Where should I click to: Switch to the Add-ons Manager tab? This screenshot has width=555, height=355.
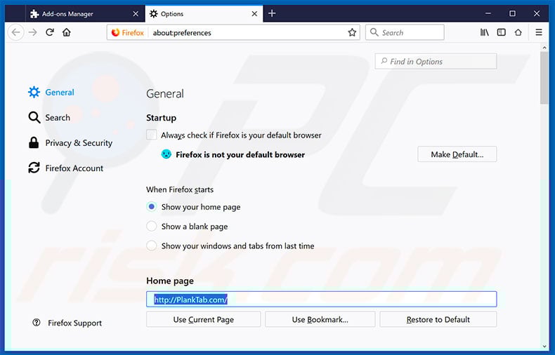(x=85, y=14)
